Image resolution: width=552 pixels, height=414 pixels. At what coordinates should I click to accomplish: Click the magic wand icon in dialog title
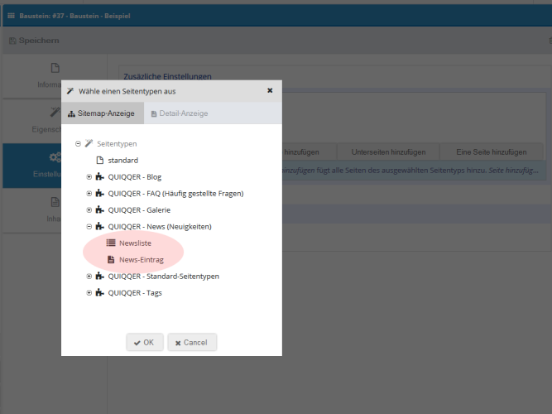[x=70, y=91]
